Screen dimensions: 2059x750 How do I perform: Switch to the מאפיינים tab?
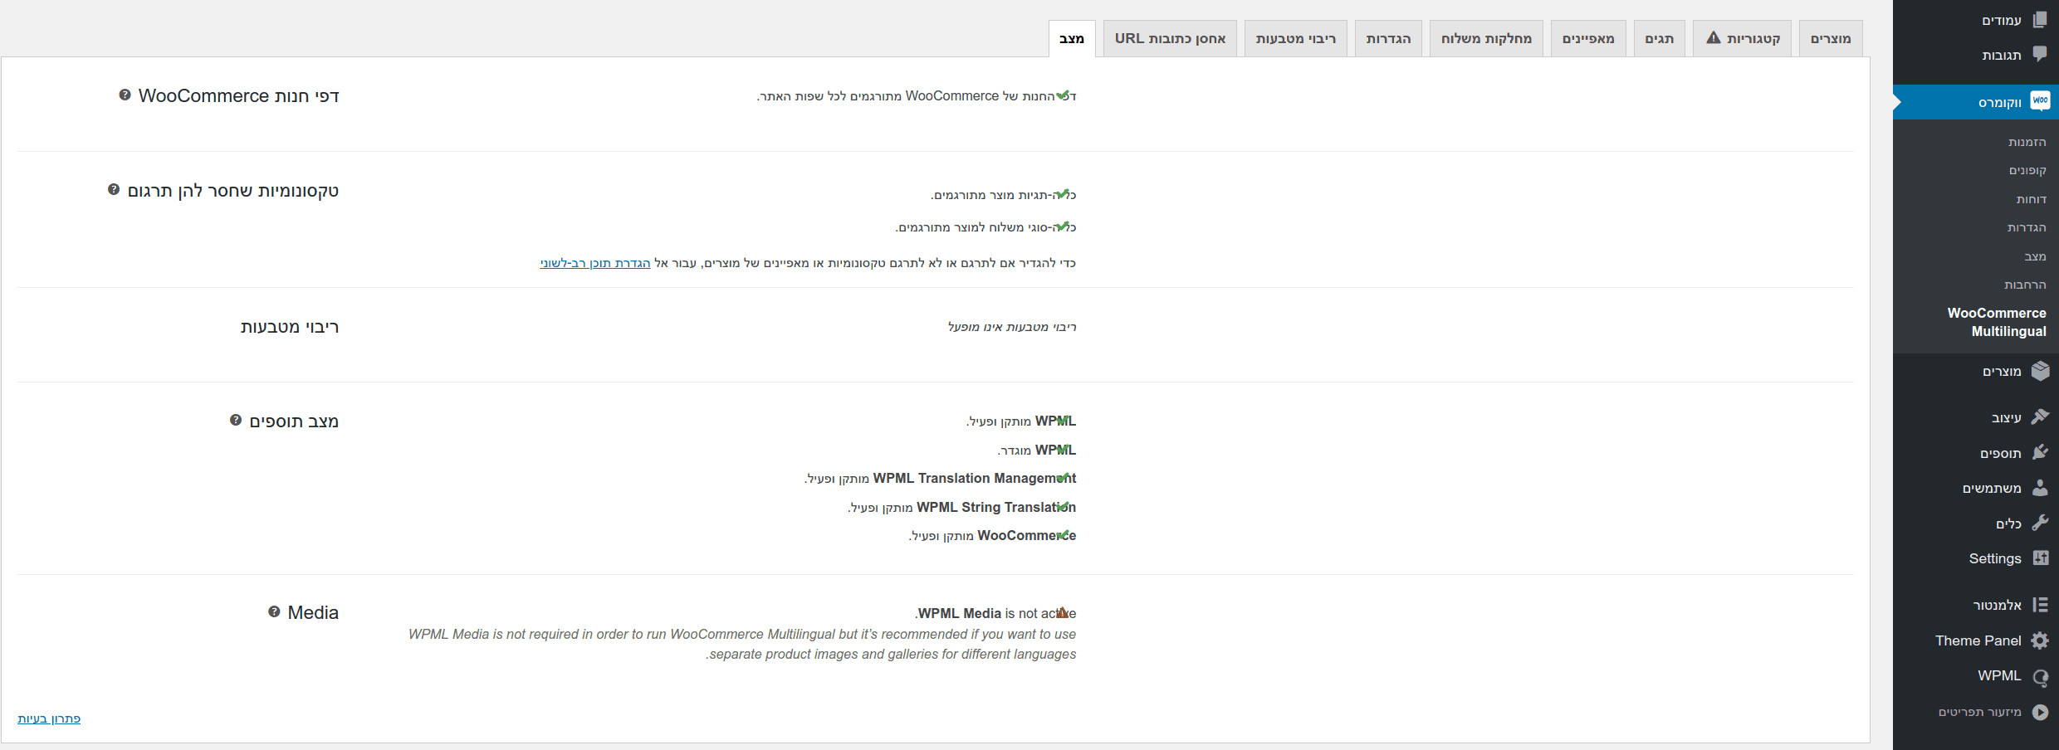pyautogui.click(x=1588, y=39)
